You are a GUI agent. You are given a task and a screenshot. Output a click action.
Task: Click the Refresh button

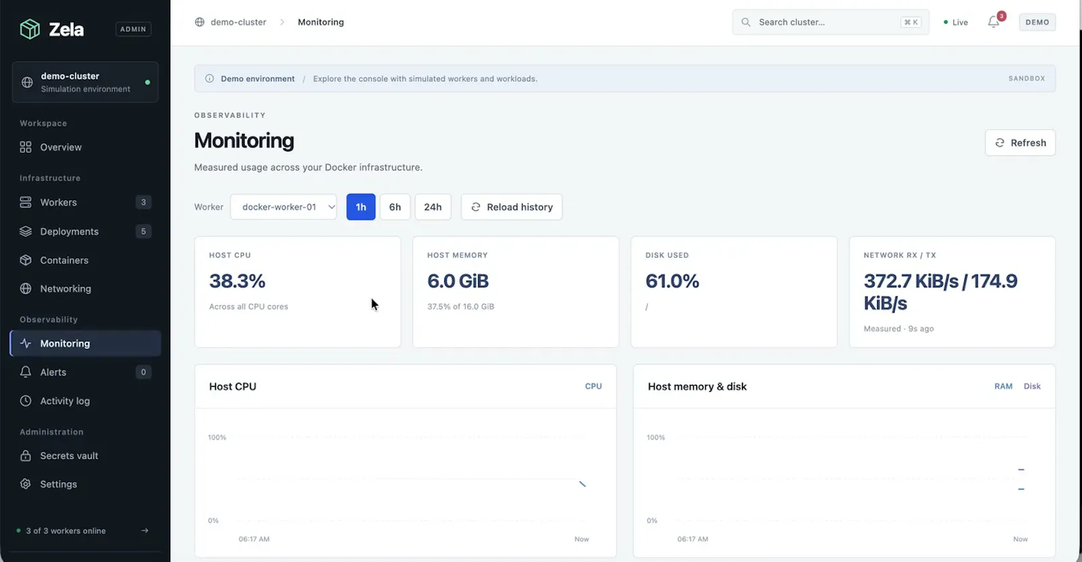coord(1020,143)
